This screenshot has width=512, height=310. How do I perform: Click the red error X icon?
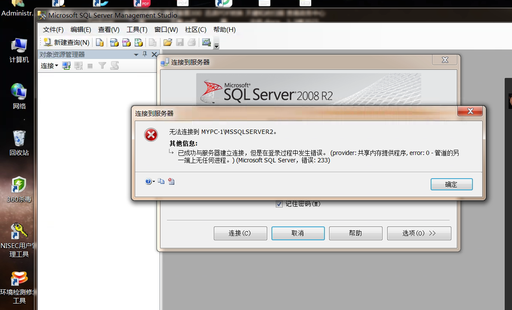point(151,135)
